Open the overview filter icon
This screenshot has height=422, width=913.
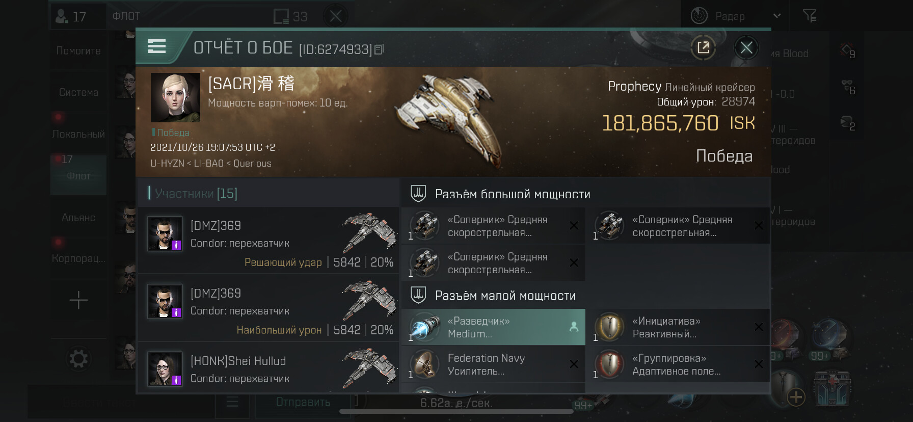tap(810, 16)
